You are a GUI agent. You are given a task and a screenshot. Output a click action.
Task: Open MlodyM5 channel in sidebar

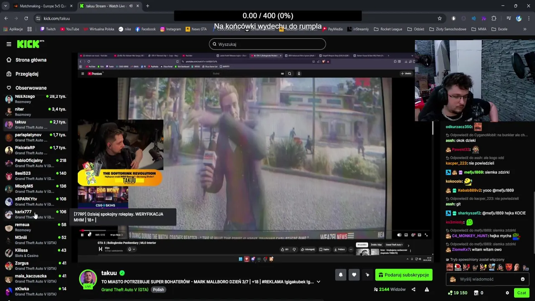(36, 189)
